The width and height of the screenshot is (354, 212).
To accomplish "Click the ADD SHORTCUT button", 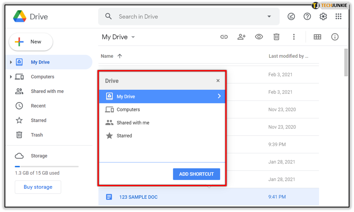I will coord(196,174).
